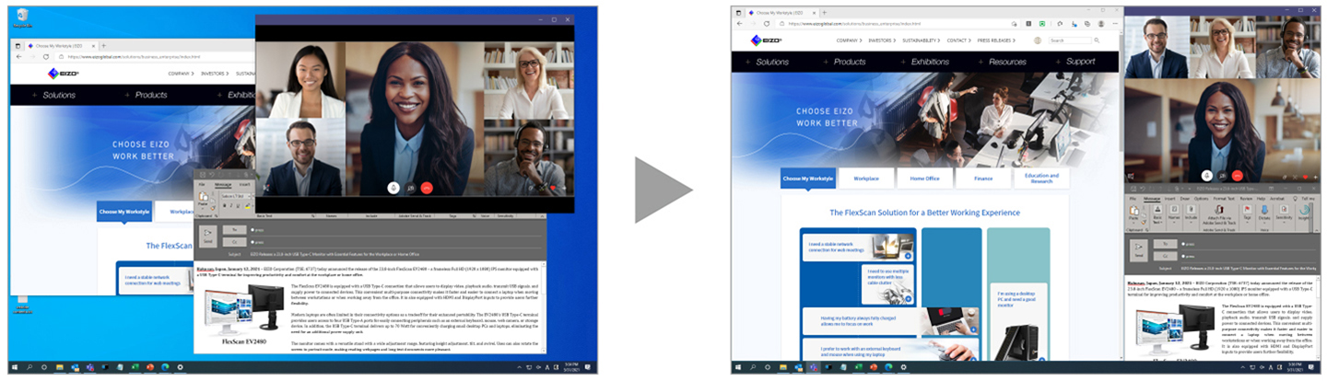Click the red heart reaction in right video call
The width and height of the screenshot is (1327, 381).
(x=1305, y=177)
